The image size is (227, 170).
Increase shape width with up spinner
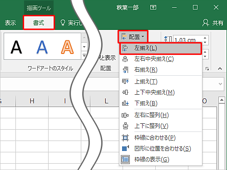205,52
